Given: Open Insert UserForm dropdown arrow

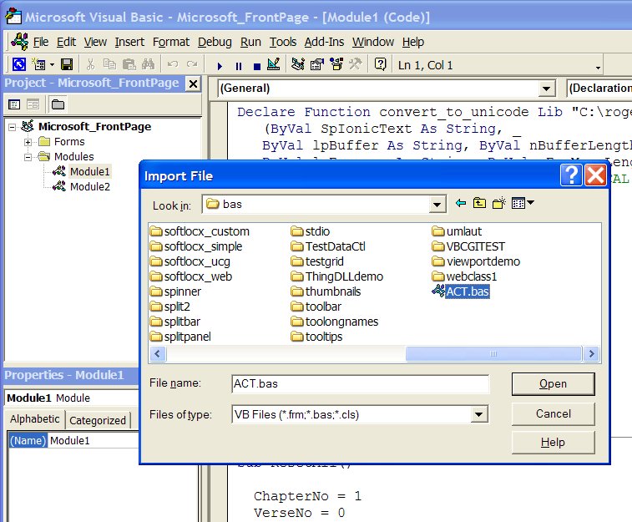Looking at the screenshot, I should coord(52,64).
